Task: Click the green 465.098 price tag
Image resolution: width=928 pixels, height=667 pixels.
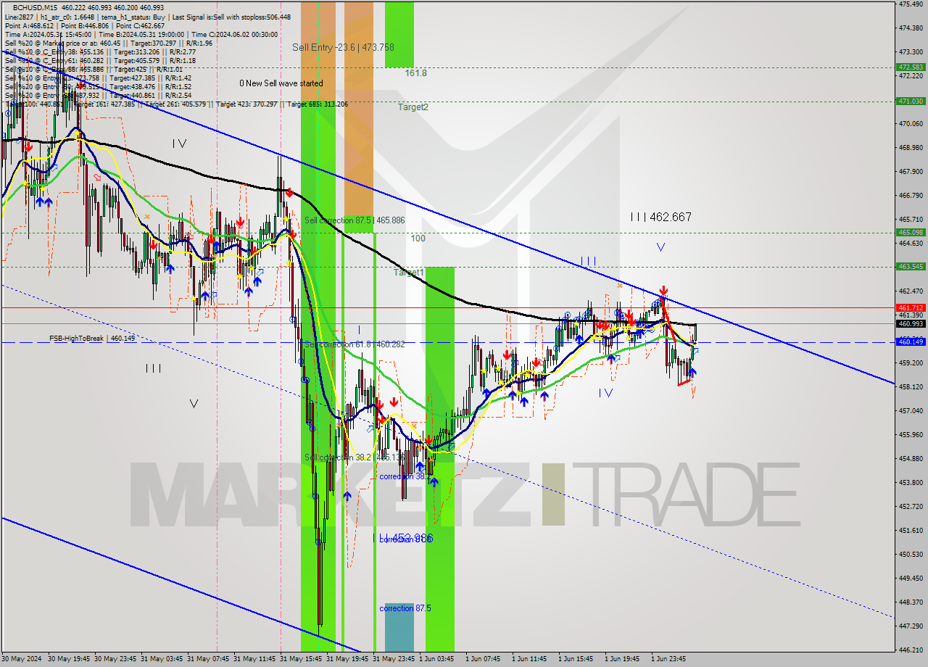Action: click(911, 233)
